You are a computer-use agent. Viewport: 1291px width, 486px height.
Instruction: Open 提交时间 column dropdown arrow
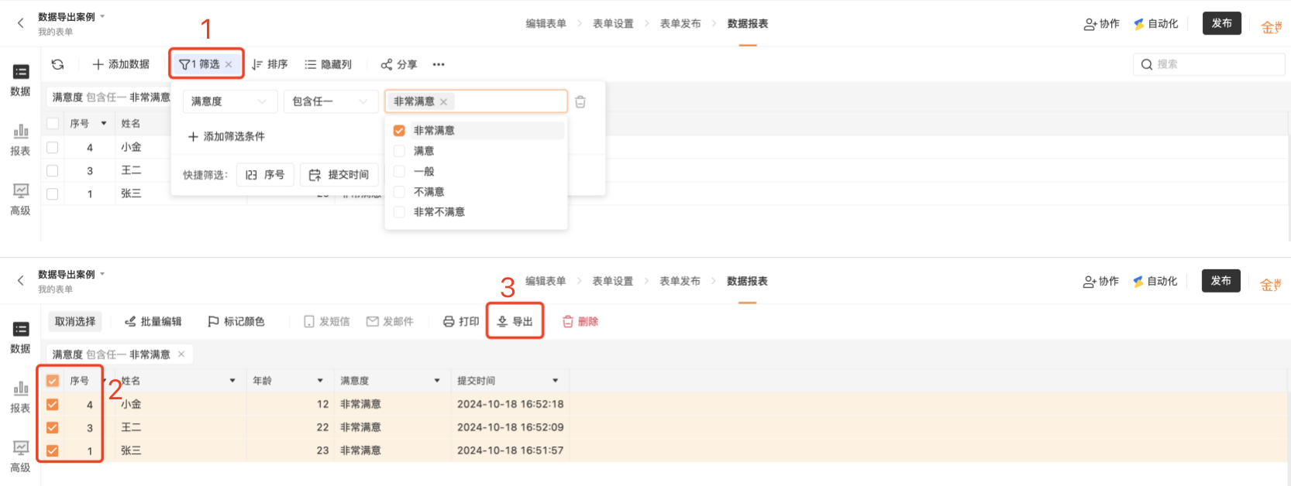point(556,381)
